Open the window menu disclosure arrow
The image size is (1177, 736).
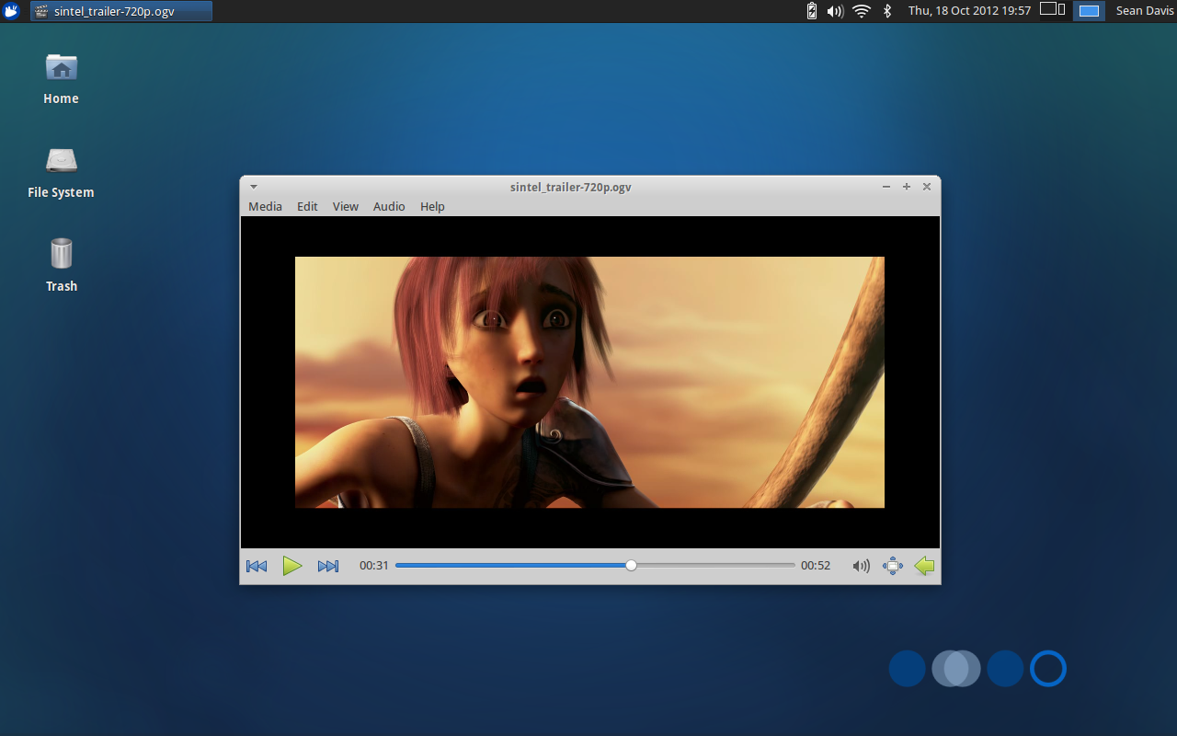[x=254, y=186]
